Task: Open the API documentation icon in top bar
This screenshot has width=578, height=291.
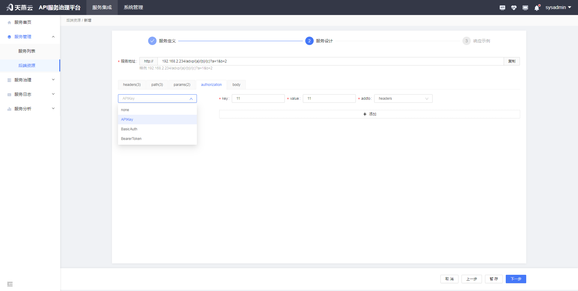Action: click(502, 8)
